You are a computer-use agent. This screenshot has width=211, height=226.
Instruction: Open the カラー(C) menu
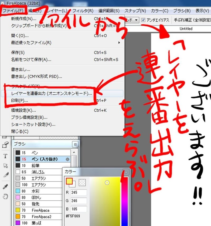[160, 11]
